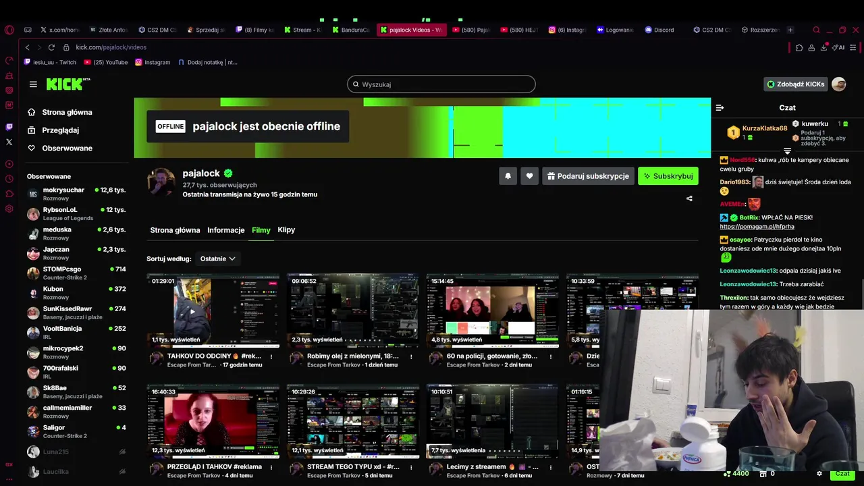The height and width of the screenshot is (486, 864).
Task: Open the YouTube bookmark
Action: [x=106, y=62]
